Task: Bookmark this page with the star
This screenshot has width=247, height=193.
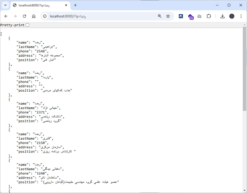Action: click(x=168, y=16)
